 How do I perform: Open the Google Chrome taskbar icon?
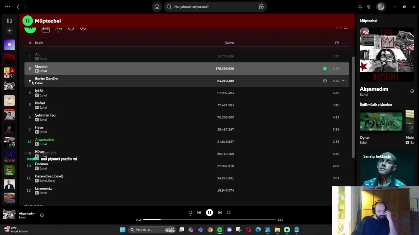(210, 230)
